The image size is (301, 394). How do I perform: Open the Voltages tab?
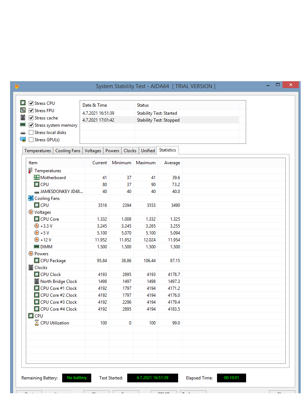pyautogui.click(x=93, y=150)
